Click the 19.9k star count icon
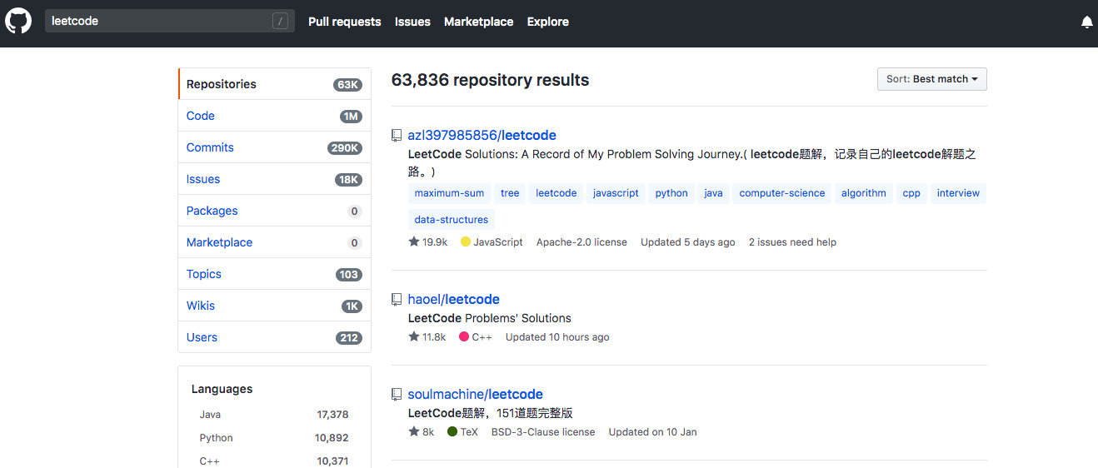 [414, 241]
